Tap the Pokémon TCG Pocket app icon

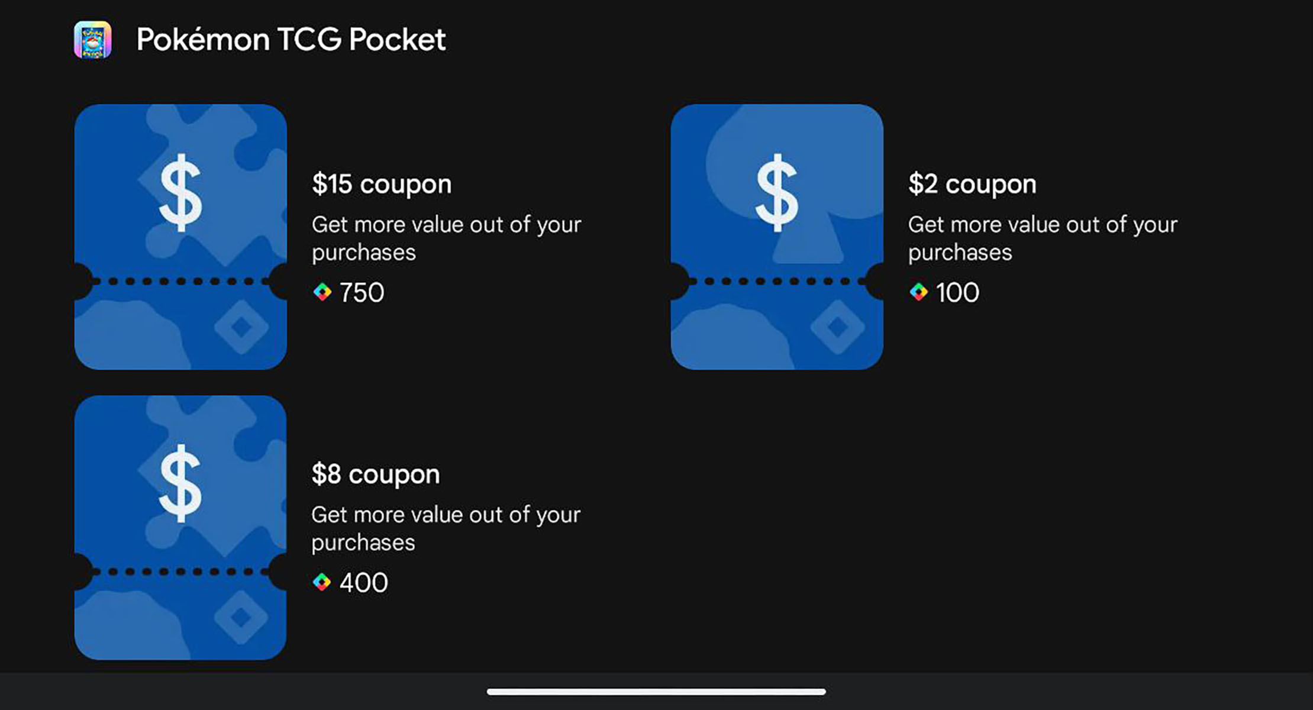point(92,40)
